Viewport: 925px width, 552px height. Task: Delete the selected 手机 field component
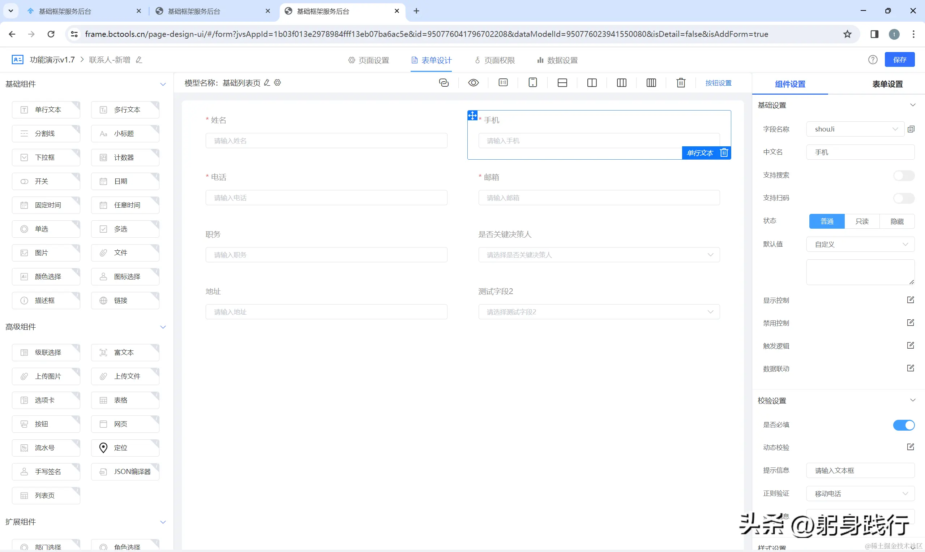724,152
